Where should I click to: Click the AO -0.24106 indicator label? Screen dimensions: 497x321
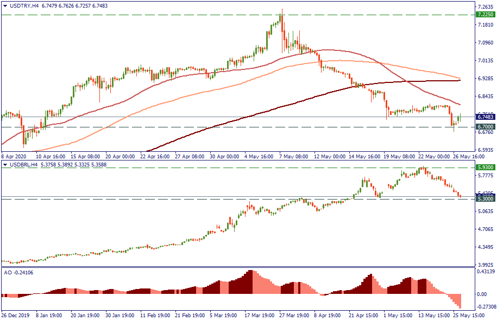(18, 272)
